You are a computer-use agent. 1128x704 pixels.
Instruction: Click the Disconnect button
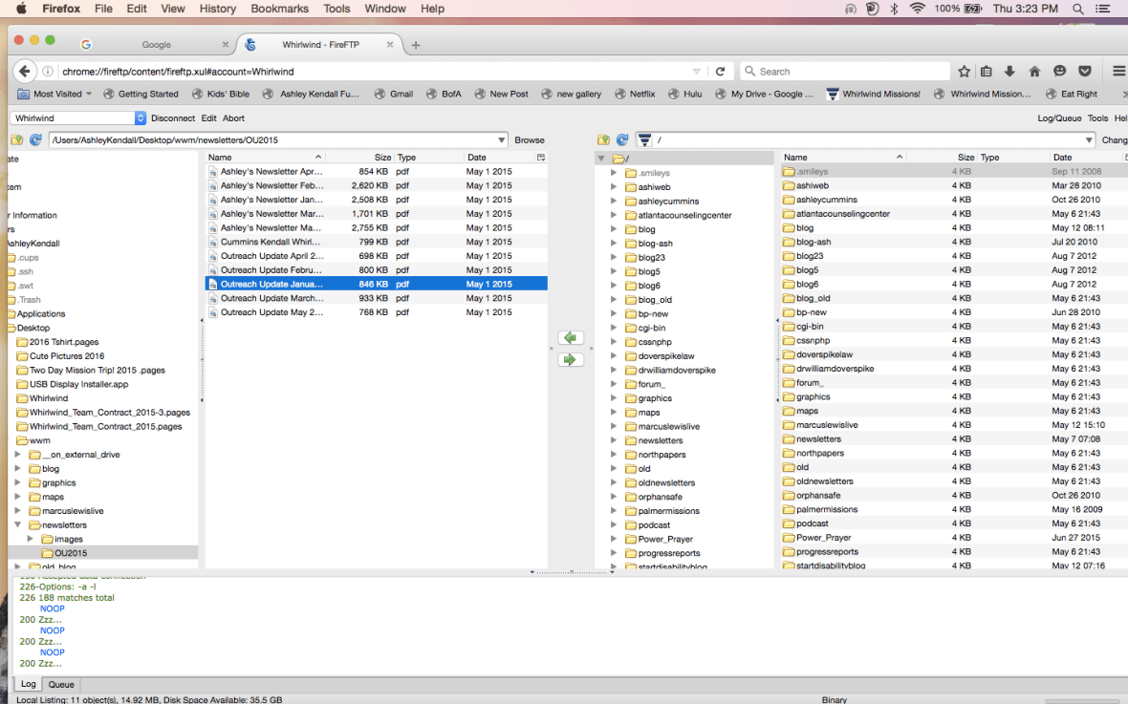tap(172, 118)
